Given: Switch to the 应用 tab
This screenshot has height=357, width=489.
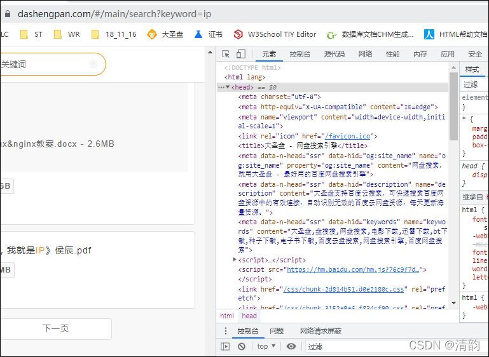Looking at the screenshot, I should click(447, 54).
